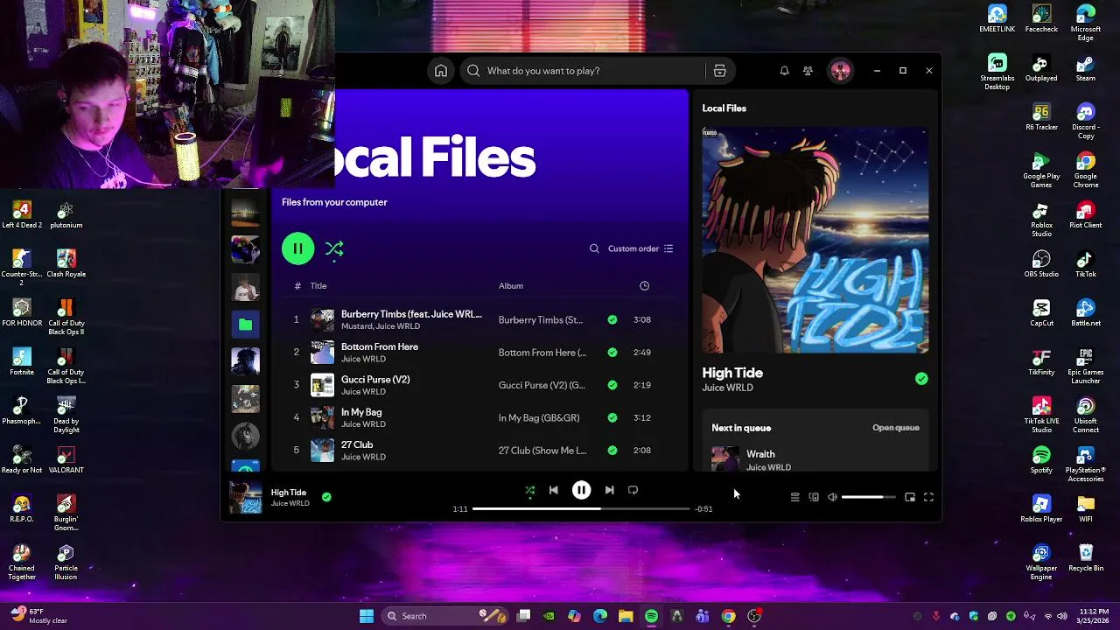Adjust the Spotify volume slider

pyautogui.click(x=869, y=497)
